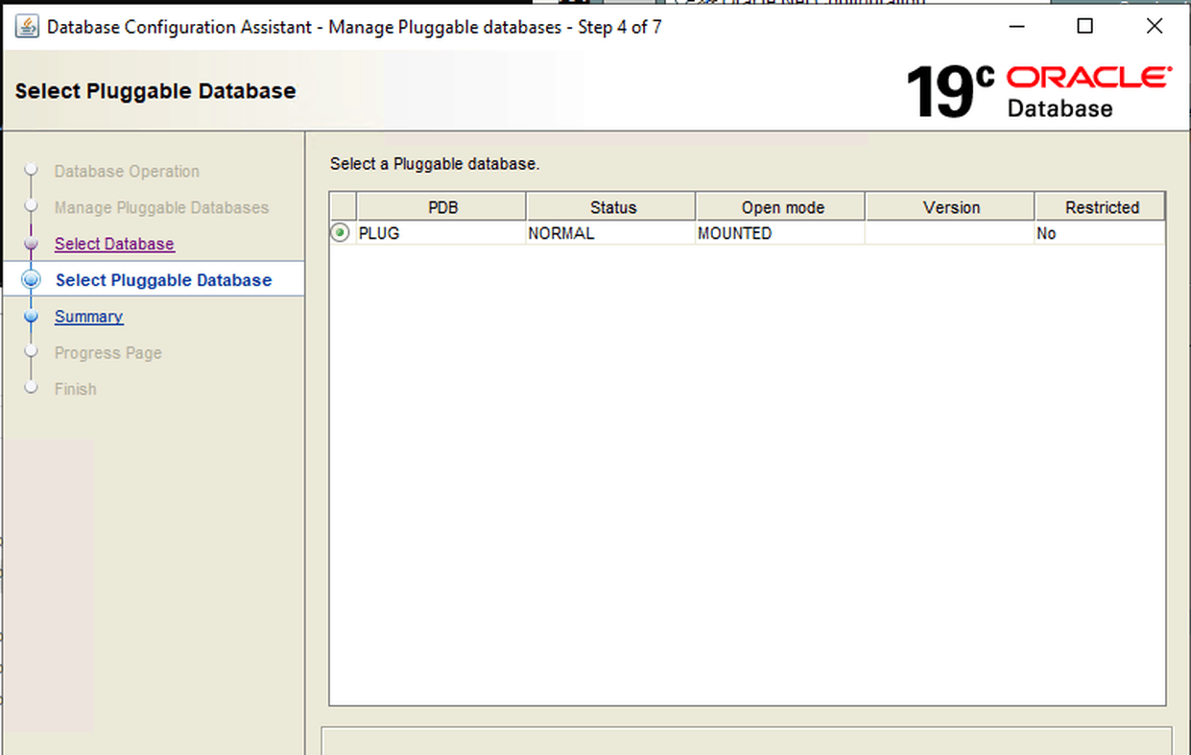Close the Database Configuration Assistant window
1191x755 pixels.
click(x=1155, y=27)
